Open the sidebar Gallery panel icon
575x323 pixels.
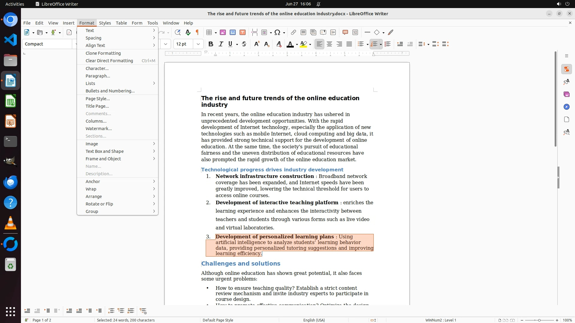pos(566,95)
